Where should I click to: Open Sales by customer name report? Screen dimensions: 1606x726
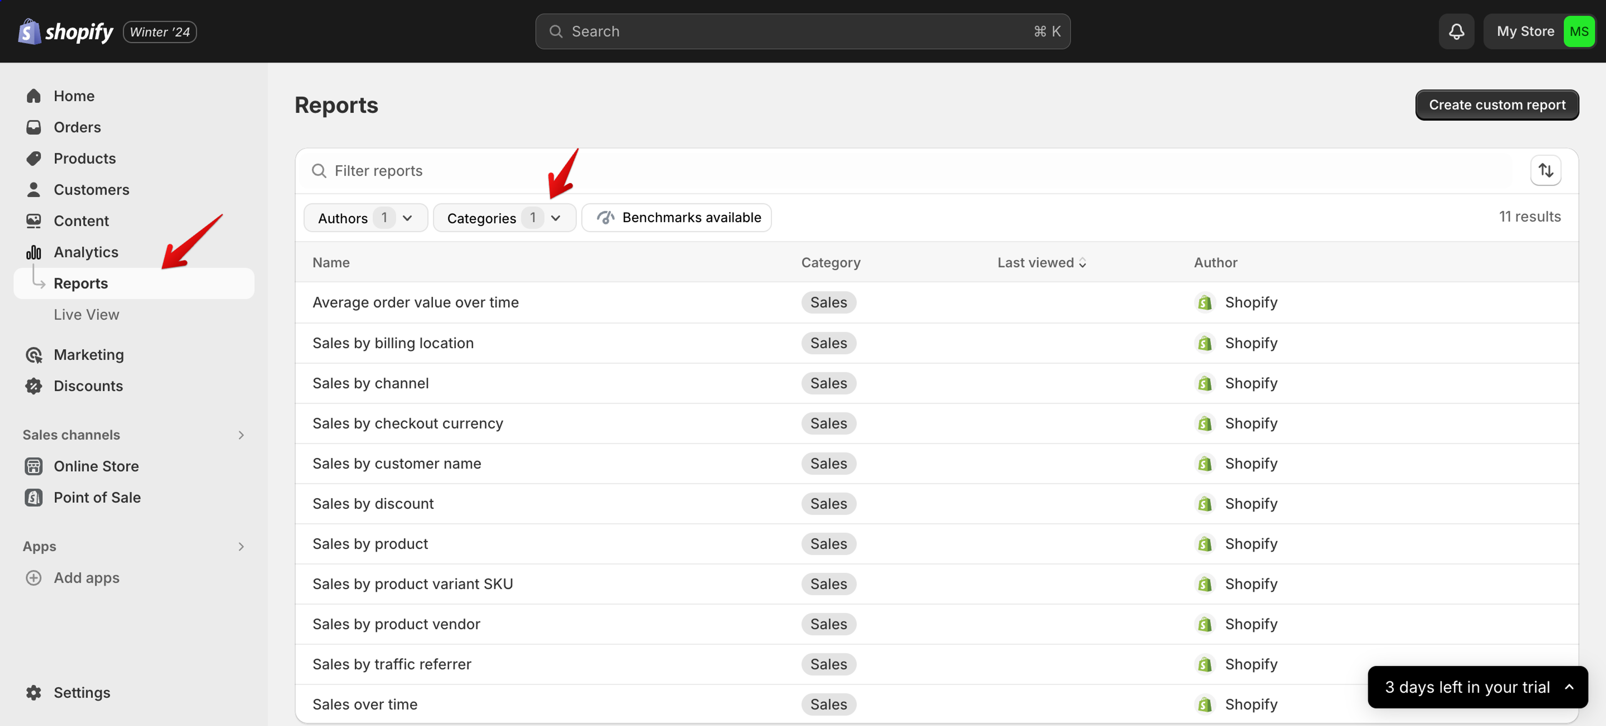[x=396, y=463]
